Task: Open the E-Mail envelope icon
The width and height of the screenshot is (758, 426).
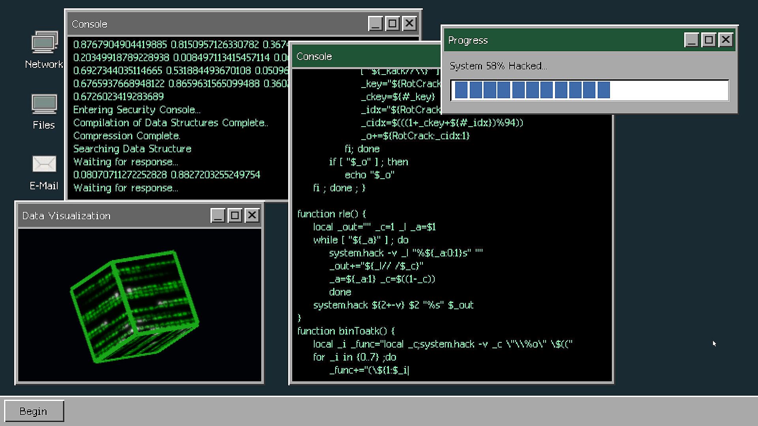Action: point(44,164)
